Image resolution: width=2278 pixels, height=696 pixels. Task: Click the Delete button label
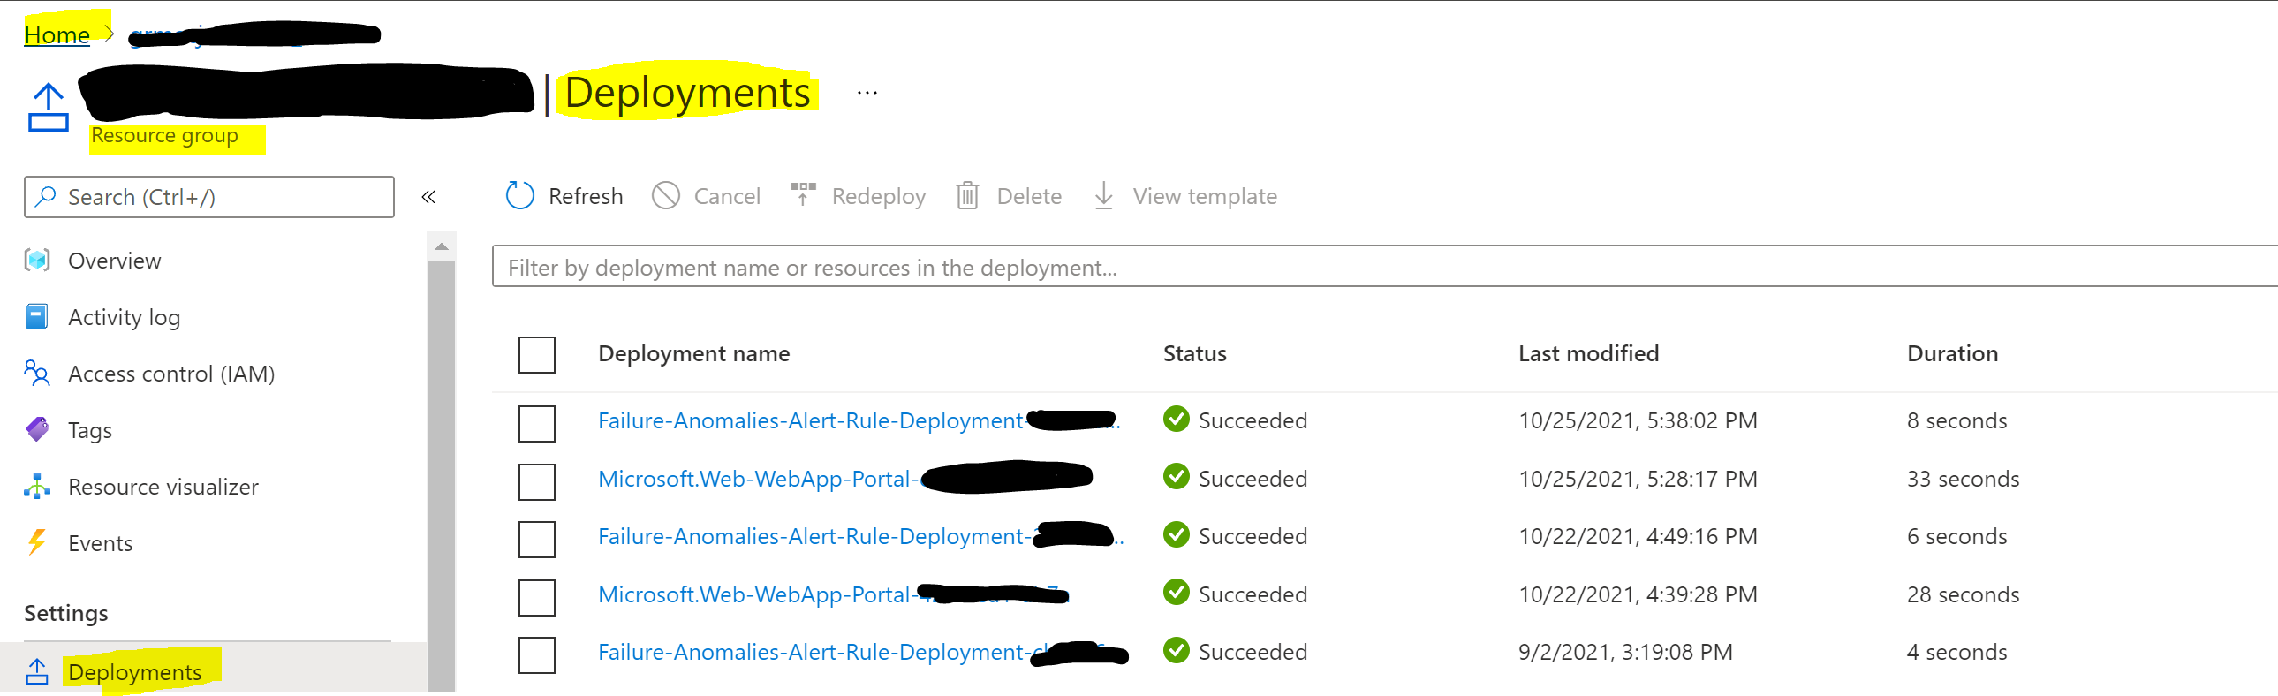coord(1029,196)
